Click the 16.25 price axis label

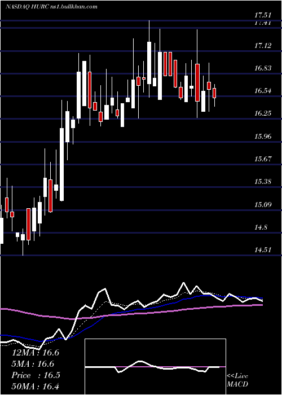coord(263,113)
